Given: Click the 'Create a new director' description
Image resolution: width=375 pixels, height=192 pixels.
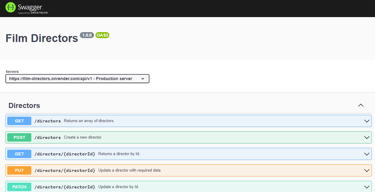Looking at the screenshot, I should click(x=83, y=137).
